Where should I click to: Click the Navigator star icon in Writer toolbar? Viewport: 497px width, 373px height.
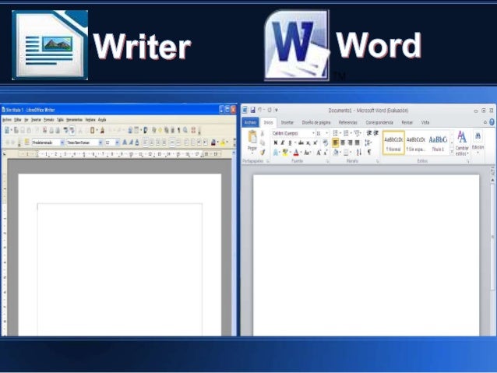(x=160, y=130)
